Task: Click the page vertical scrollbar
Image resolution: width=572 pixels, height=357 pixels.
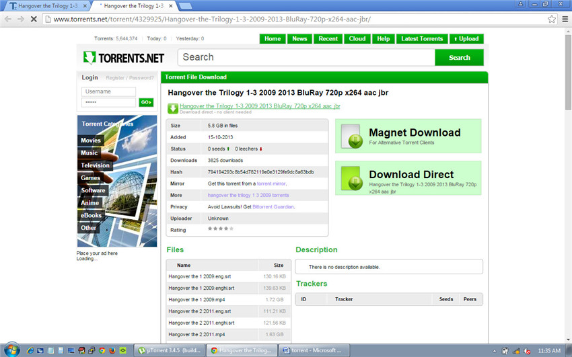Action: point(568,185)
